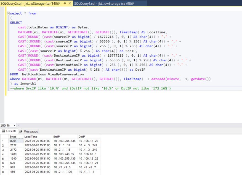The image size is (242, 175).
Task: Select Bytes cell 456
Action: click(16, 172)
